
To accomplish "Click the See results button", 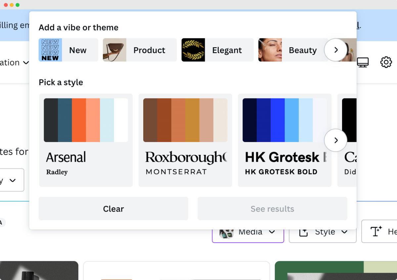I will click(x=272, y=209).
